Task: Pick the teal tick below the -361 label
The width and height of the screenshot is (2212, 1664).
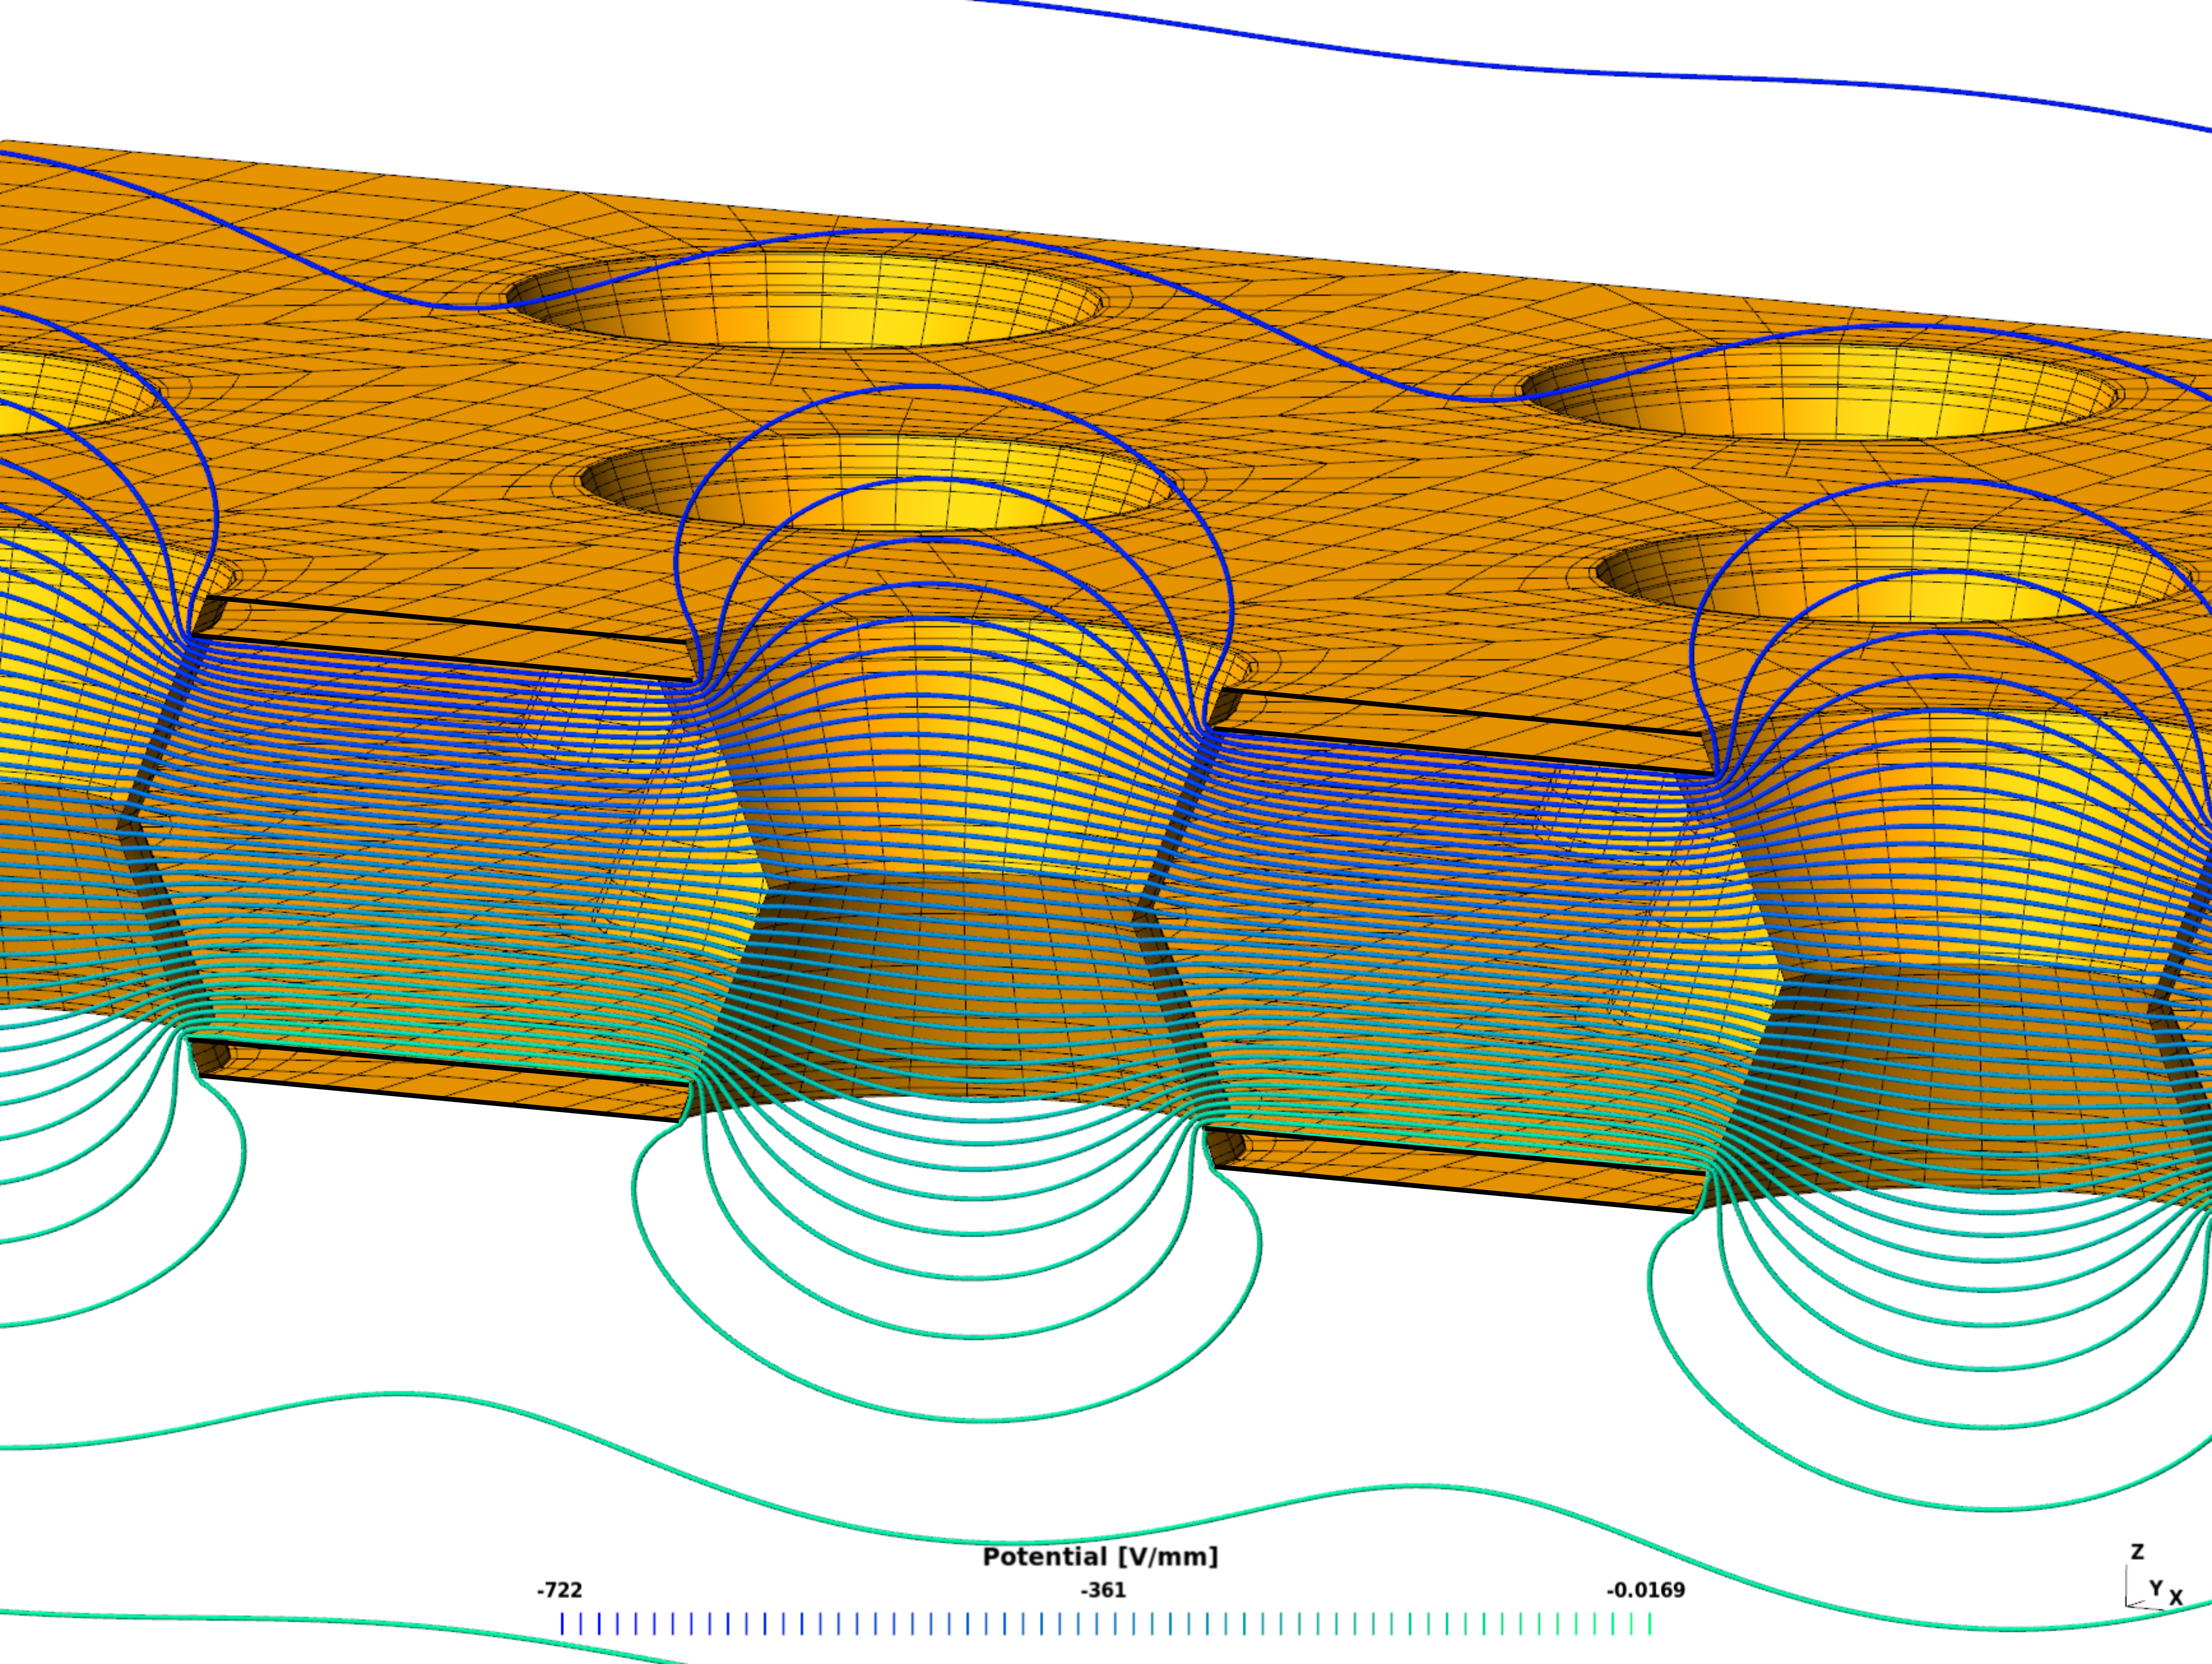Action: click(1097, 1624)
